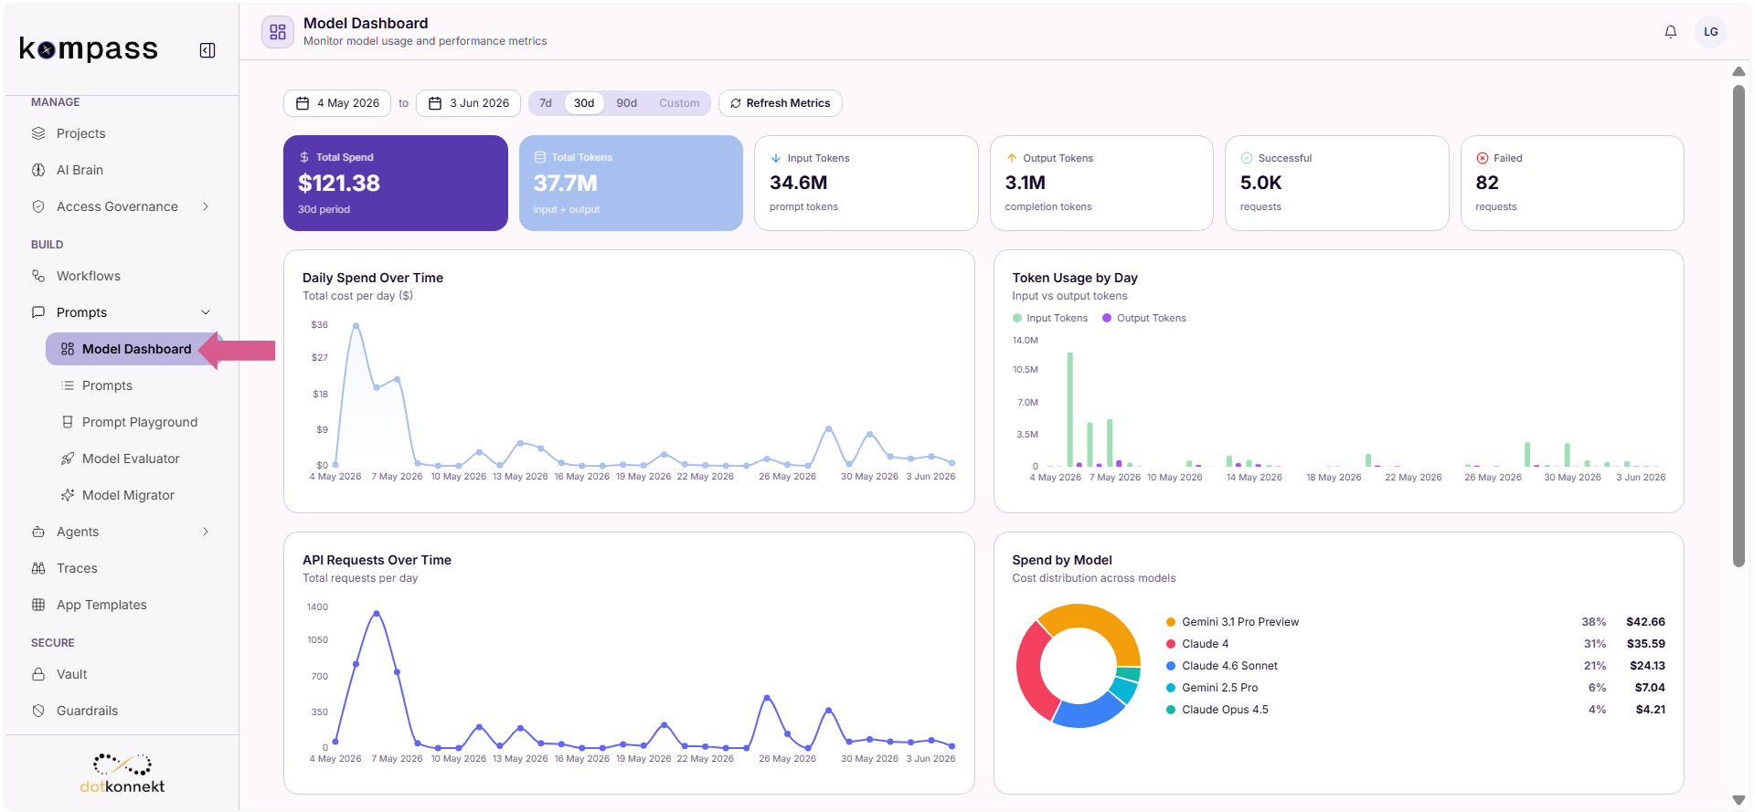This screenshot has width=1754, height=812.
Task: Select the 7d range option
Action: 546,103
